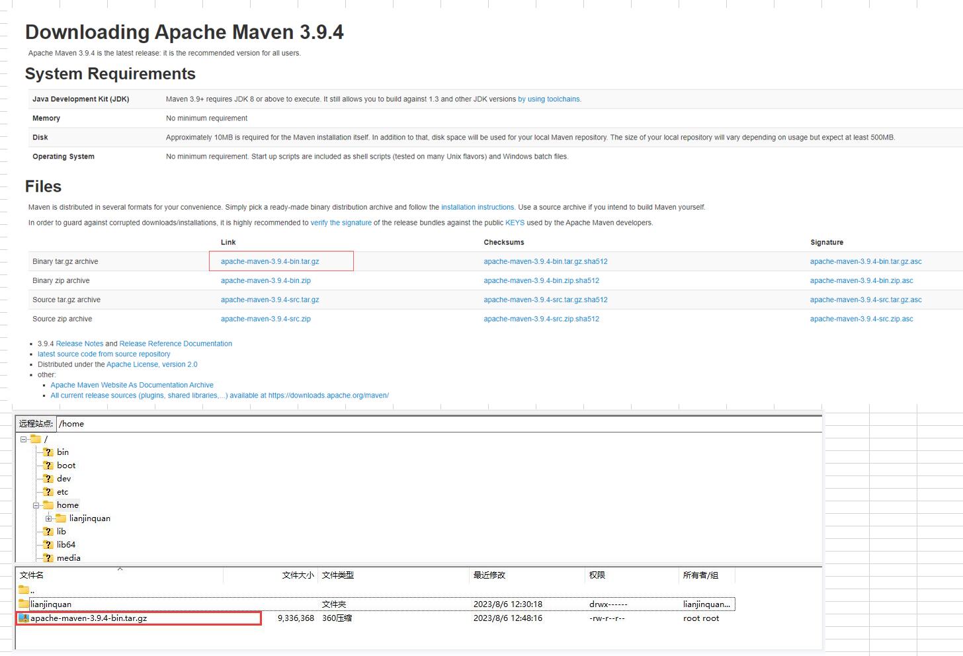This screenshot has width=963, height=656.
Task: Sort by 最近修改 column header
Action: (489, 575)
